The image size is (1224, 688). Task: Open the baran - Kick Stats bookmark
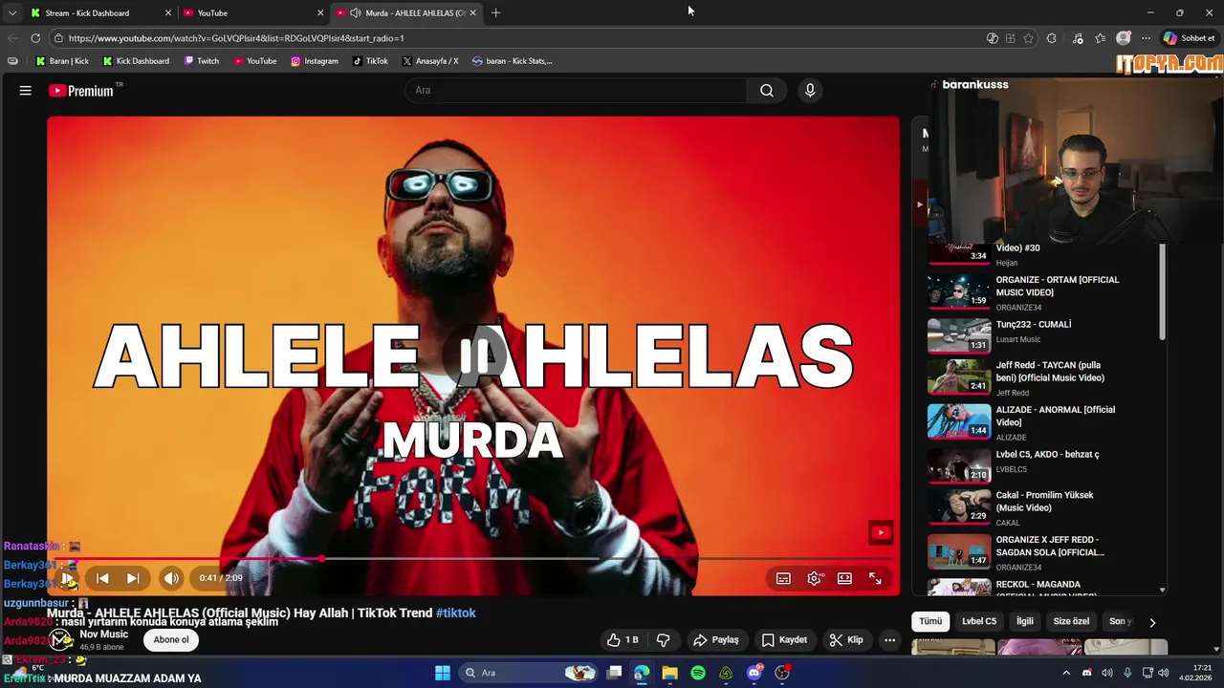513,61
